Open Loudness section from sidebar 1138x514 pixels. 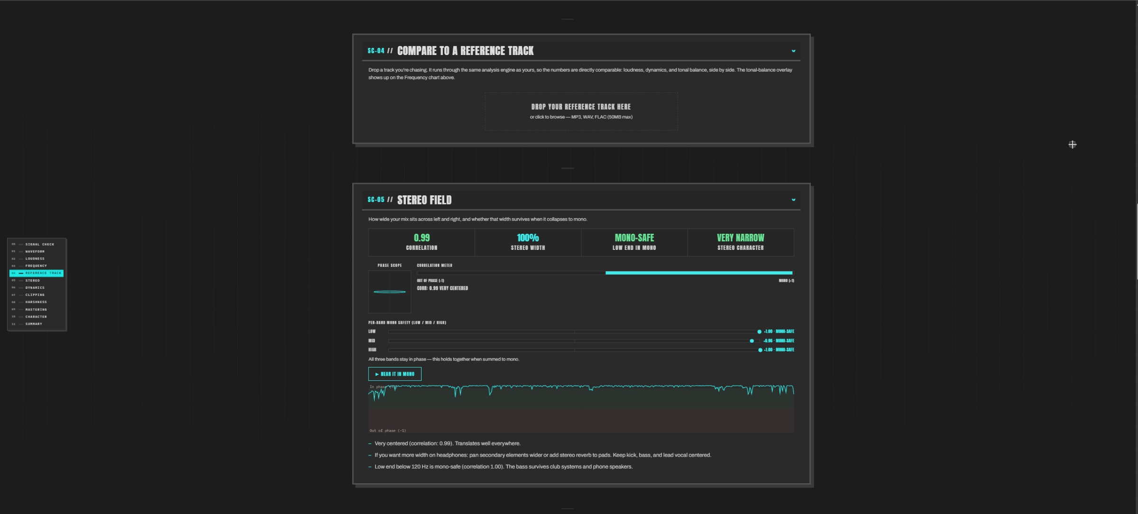click(x=37, y=258)
